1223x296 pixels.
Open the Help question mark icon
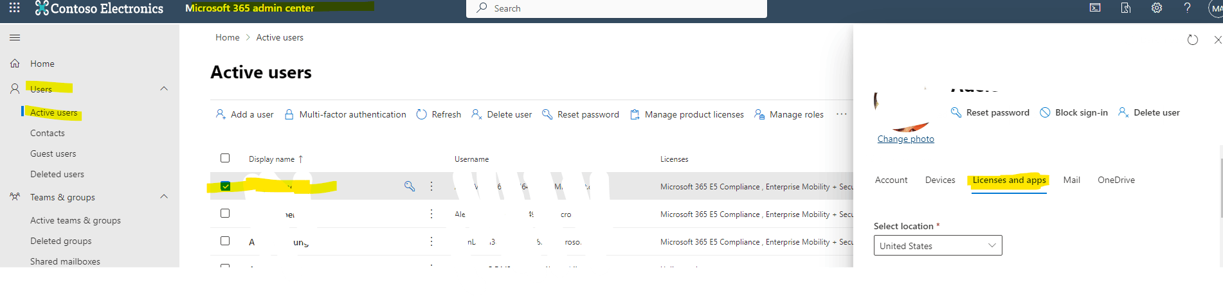[1187, 8]
